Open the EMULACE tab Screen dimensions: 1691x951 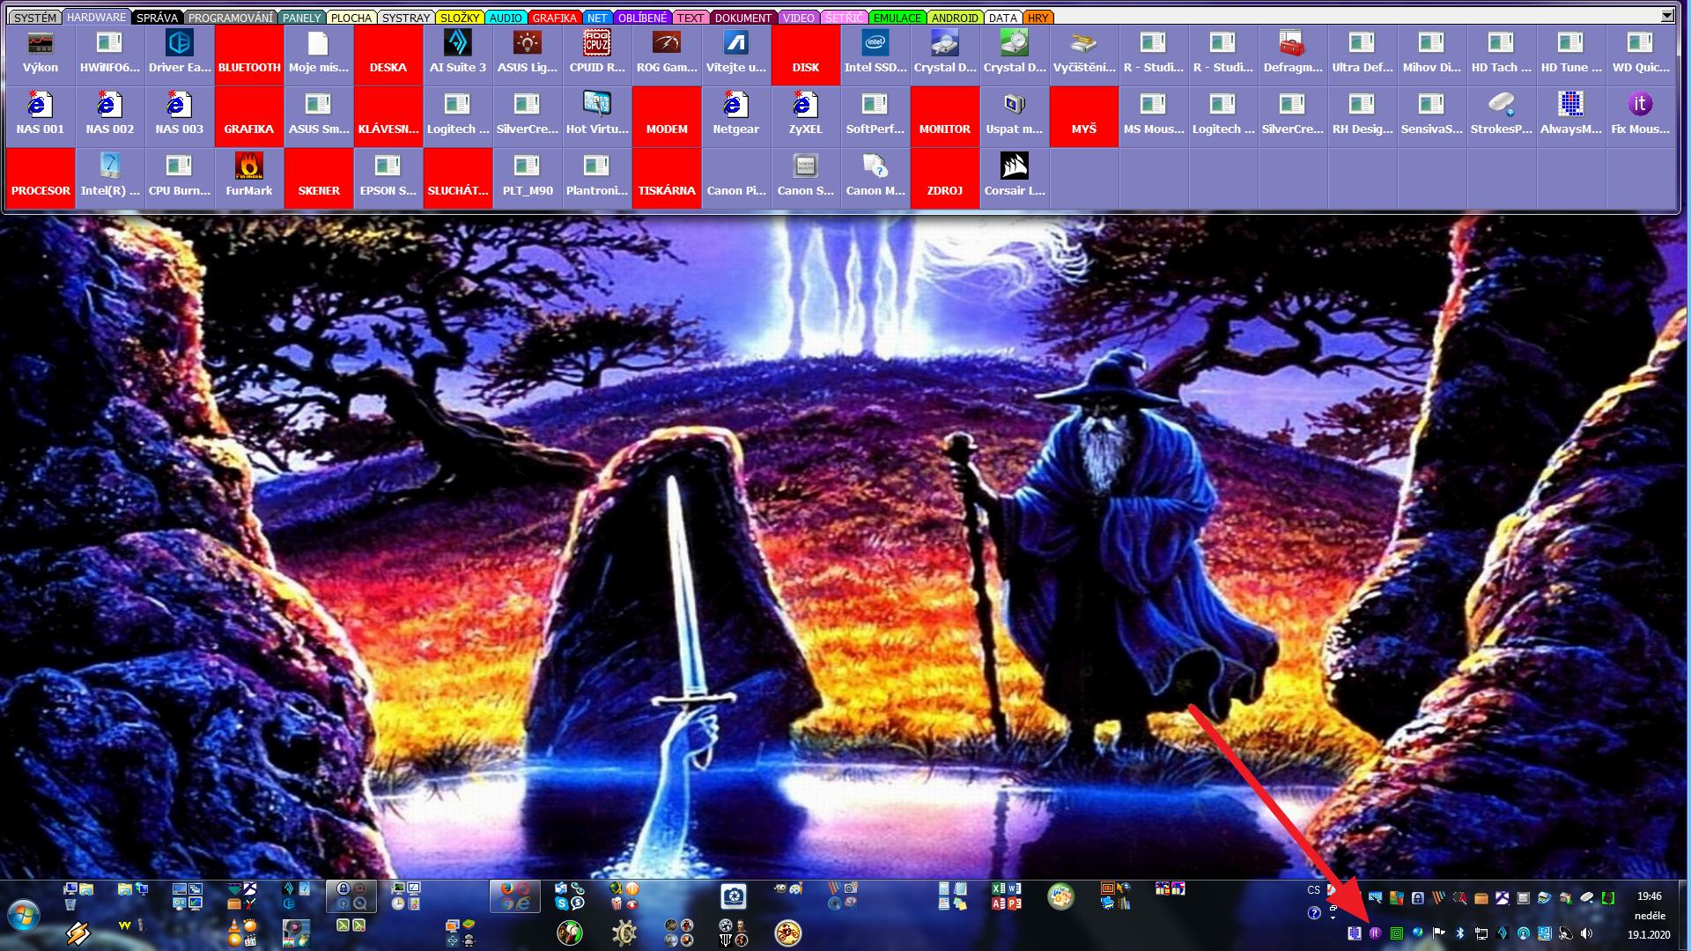point(897,18)
